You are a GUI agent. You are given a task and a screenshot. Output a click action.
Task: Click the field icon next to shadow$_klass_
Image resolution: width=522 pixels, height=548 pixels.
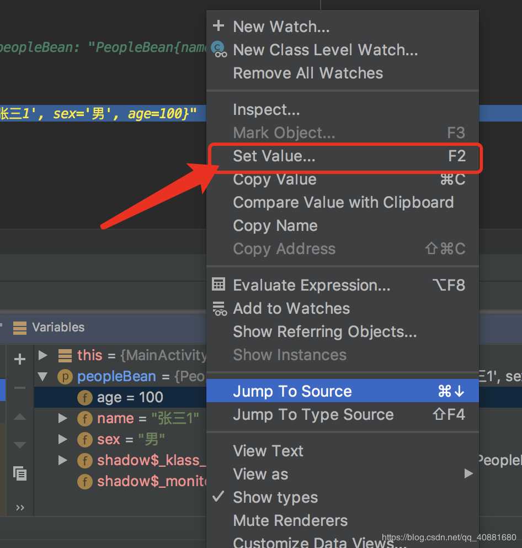[85, 461]
